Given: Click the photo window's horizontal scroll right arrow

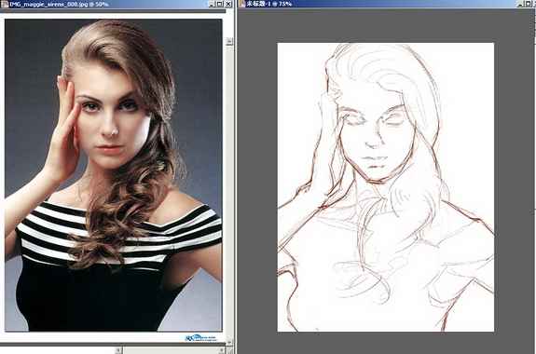Looking at the screenshot, I should tap(222, 350).
